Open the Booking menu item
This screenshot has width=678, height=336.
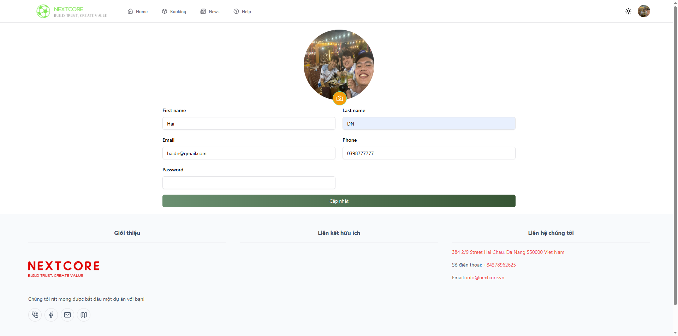(174, 12)
